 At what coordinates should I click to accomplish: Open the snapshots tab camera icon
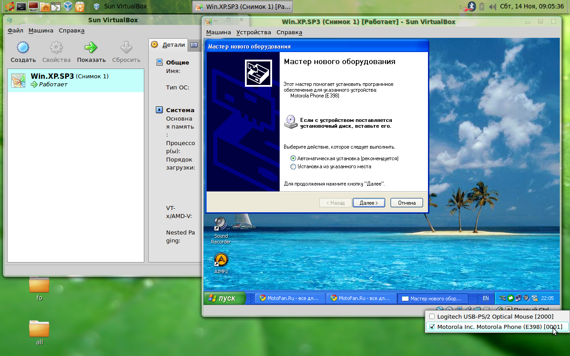click(x=194, y=44)
